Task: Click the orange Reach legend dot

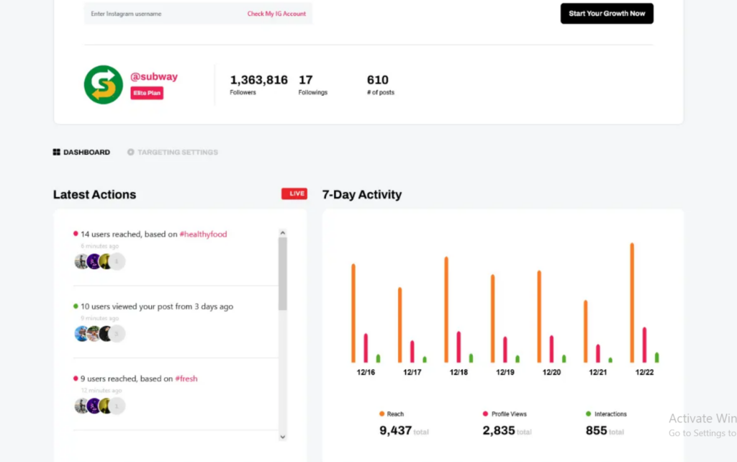Action: 381,415
